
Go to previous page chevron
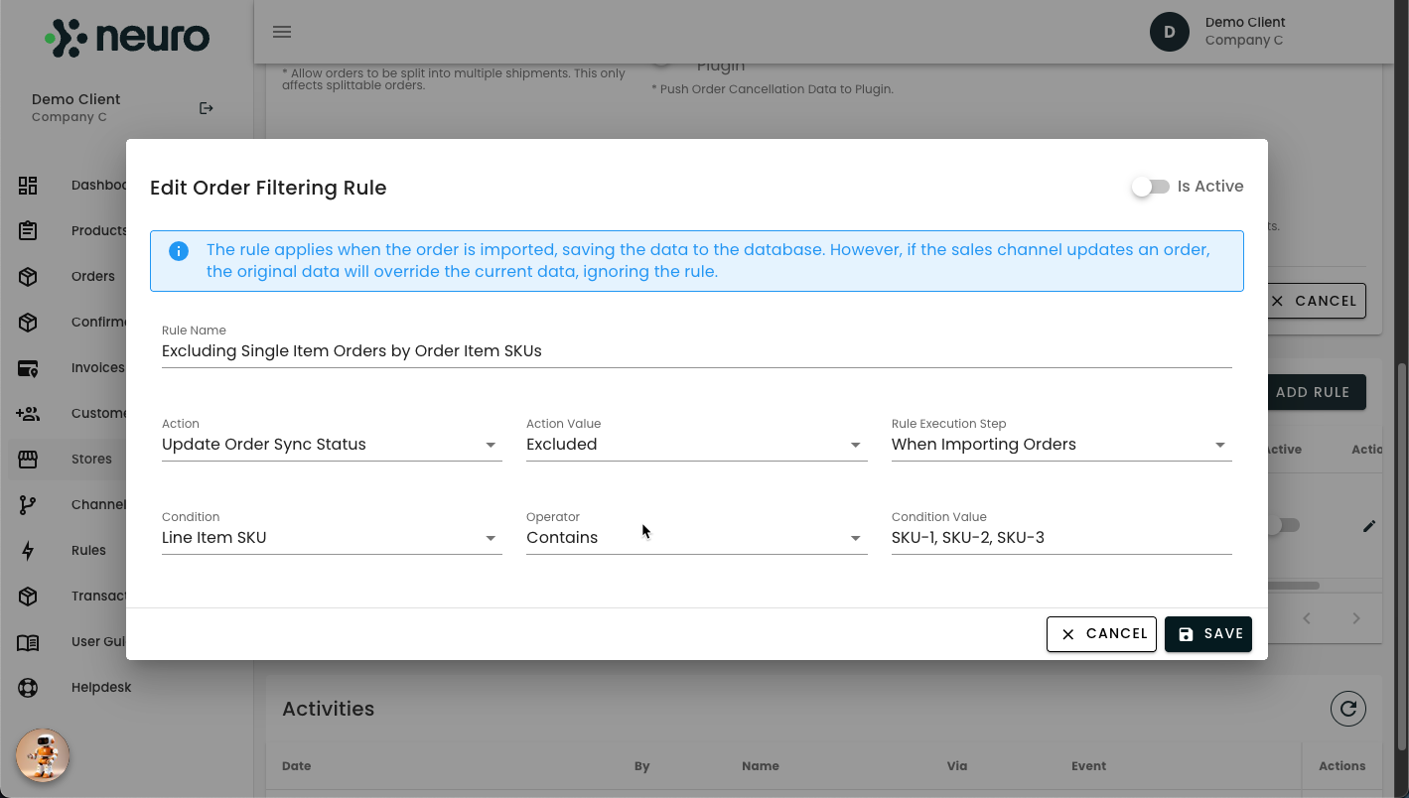pyautogui.click(x=1307, y=618)
